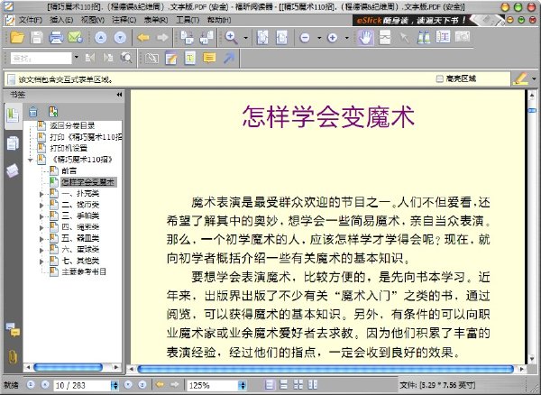Open the 视图(V) menu
The image size is (541, 395).
click(93, 20)
